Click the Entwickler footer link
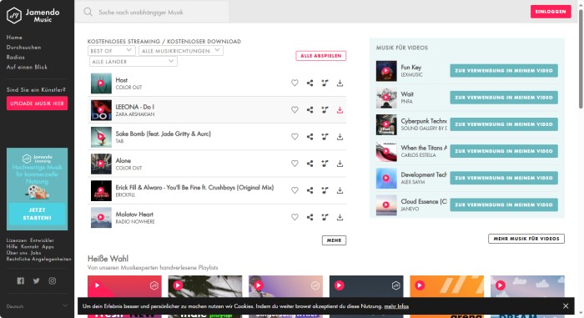Viewport: 584px width, 318px height. point(42,240)
